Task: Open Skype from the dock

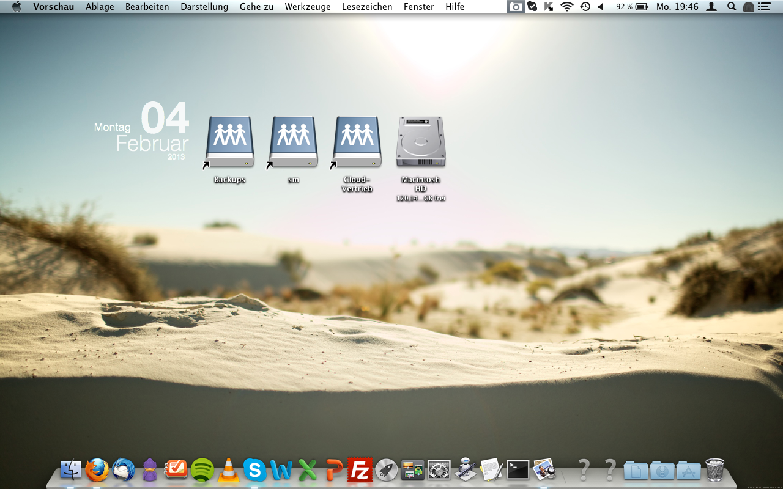Action: coord(254,470)
